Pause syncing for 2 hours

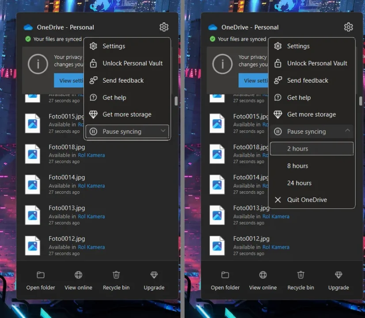coord(312,148)
